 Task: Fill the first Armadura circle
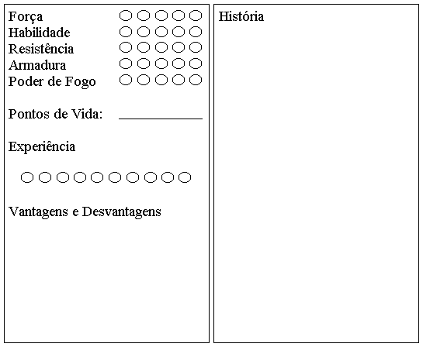pos(126,64)
